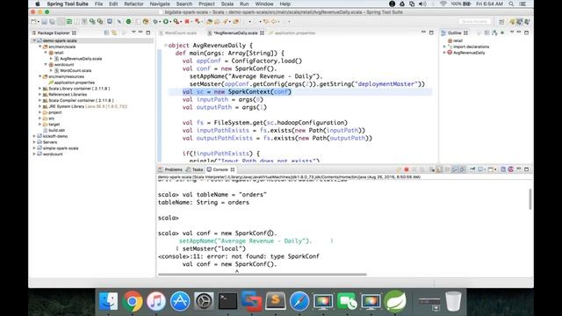This screenshot has height=316, width=562.
Task: Click the Quick Access search field
Action: 474,22
